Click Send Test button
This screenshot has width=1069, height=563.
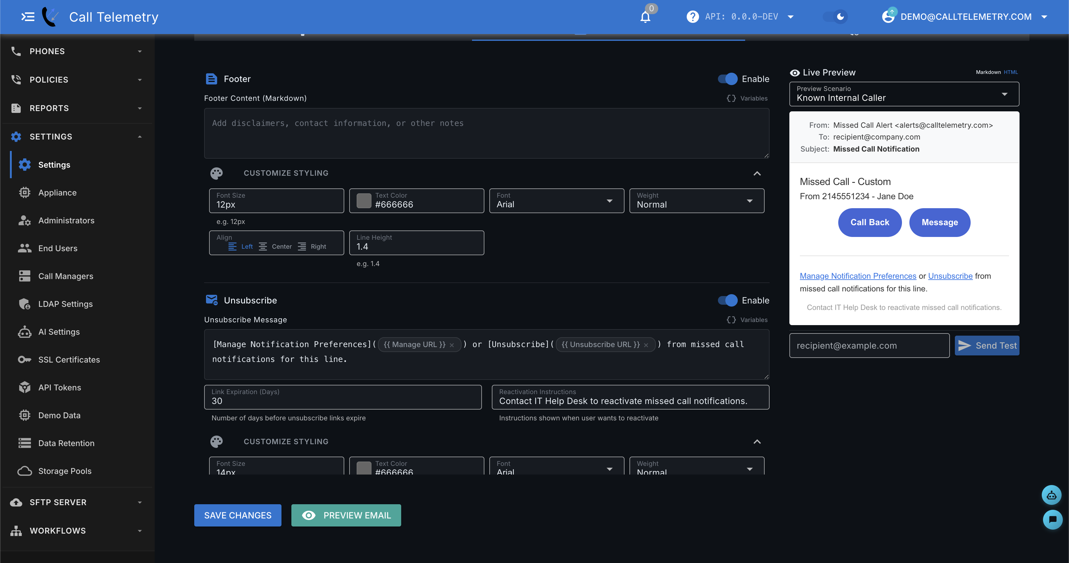(x=987, y=346)
